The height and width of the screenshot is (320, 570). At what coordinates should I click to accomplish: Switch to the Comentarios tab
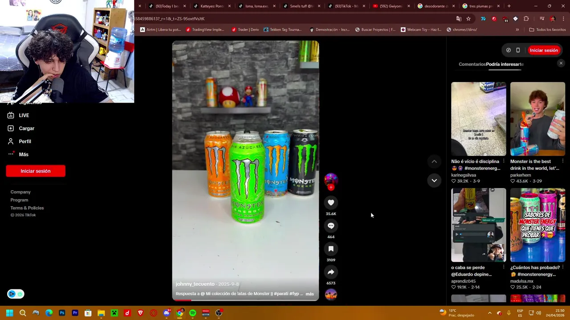(x=472, y=64)
